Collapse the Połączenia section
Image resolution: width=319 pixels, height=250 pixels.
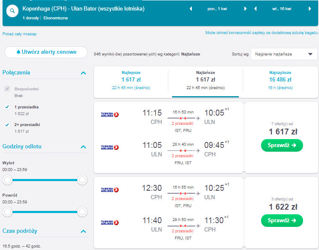(84, 73)
